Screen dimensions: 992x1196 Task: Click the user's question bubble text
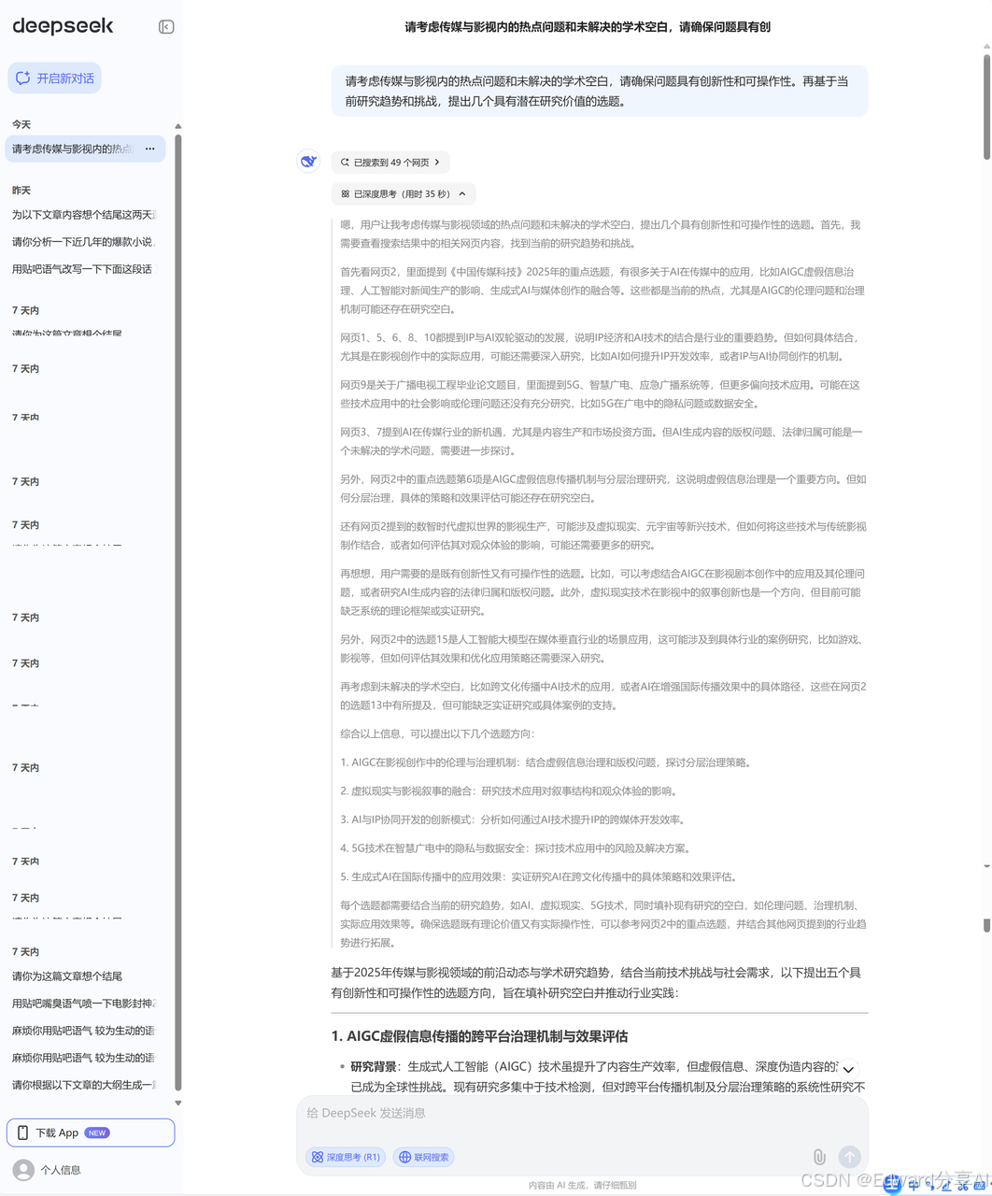[x=598, y=92]
